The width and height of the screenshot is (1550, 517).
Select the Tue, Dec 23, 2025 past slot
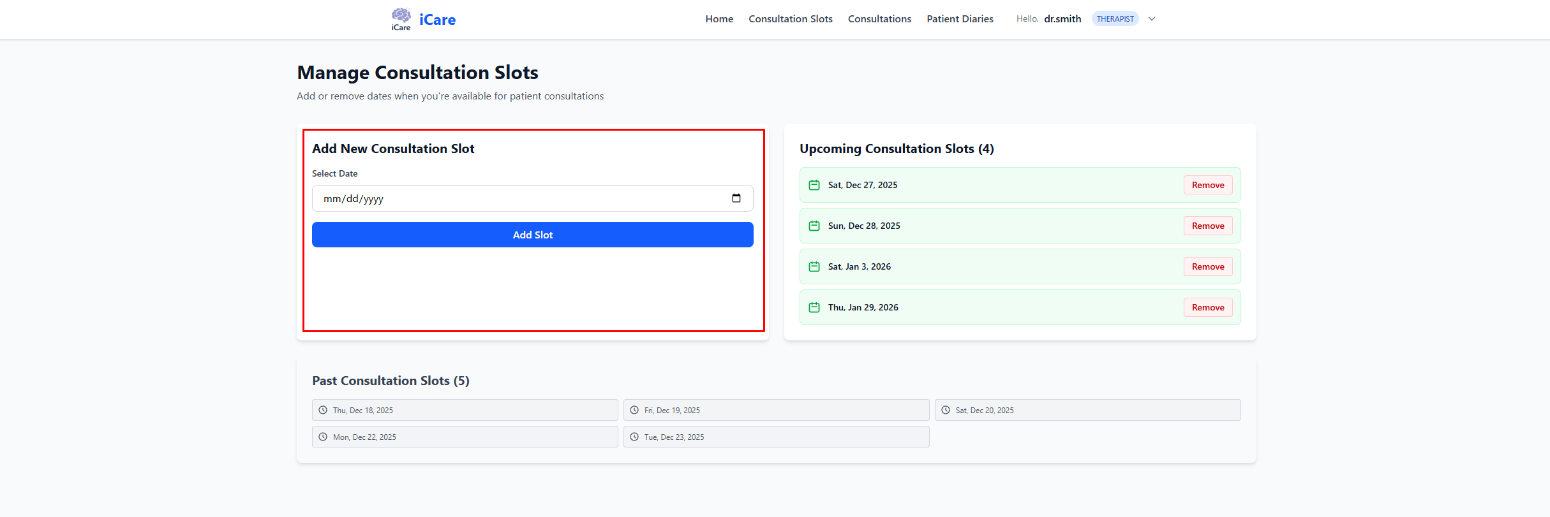[x=776, y=437]
